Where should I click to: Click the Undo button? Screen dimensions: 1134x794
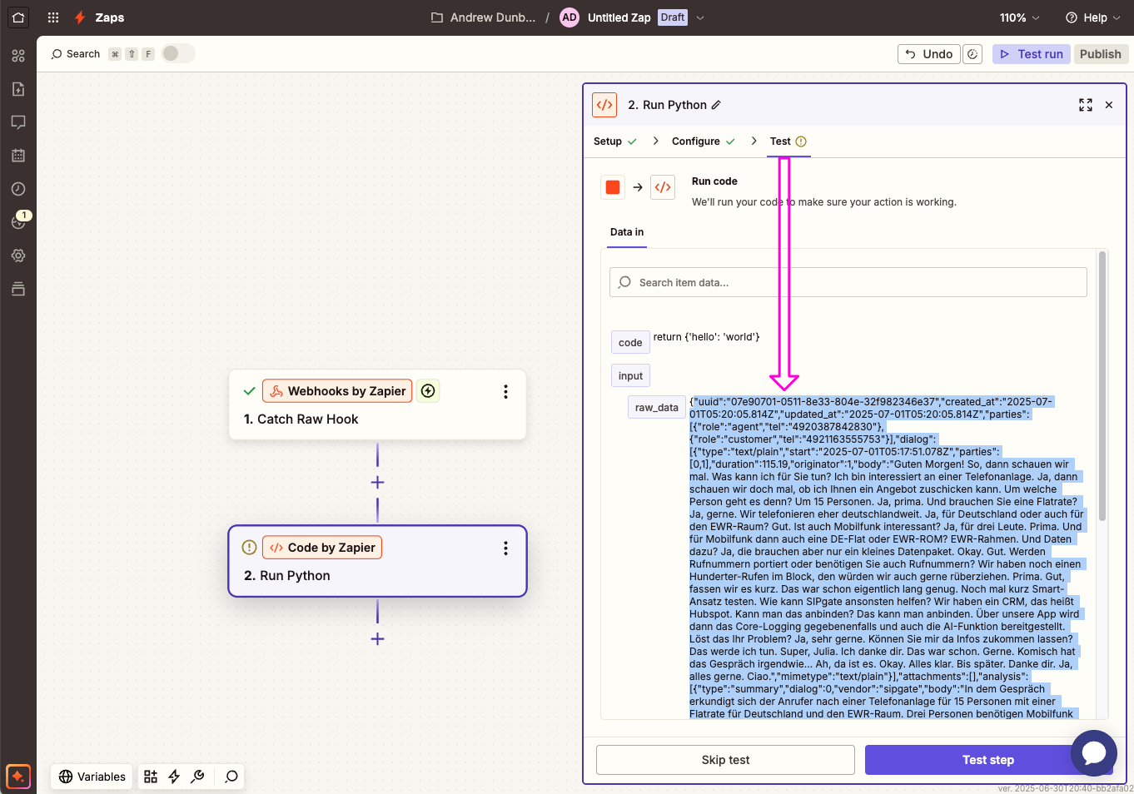click(x=929, y=54)
